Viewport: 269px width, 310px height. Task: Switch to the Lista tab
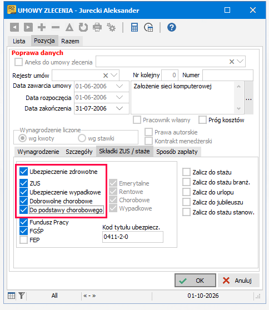(x=19, y=41)
